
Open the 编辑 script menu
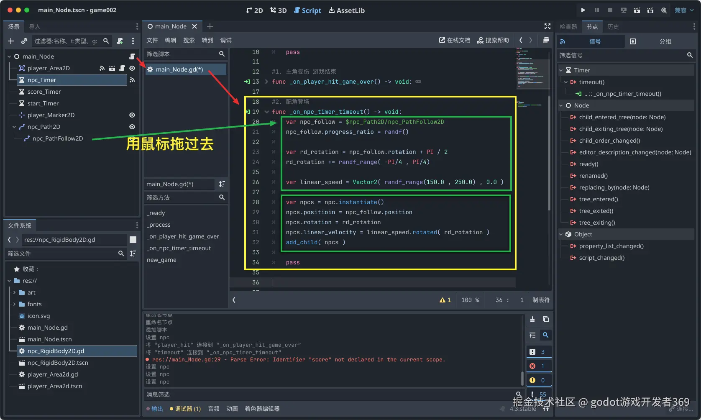coord(171,40)
